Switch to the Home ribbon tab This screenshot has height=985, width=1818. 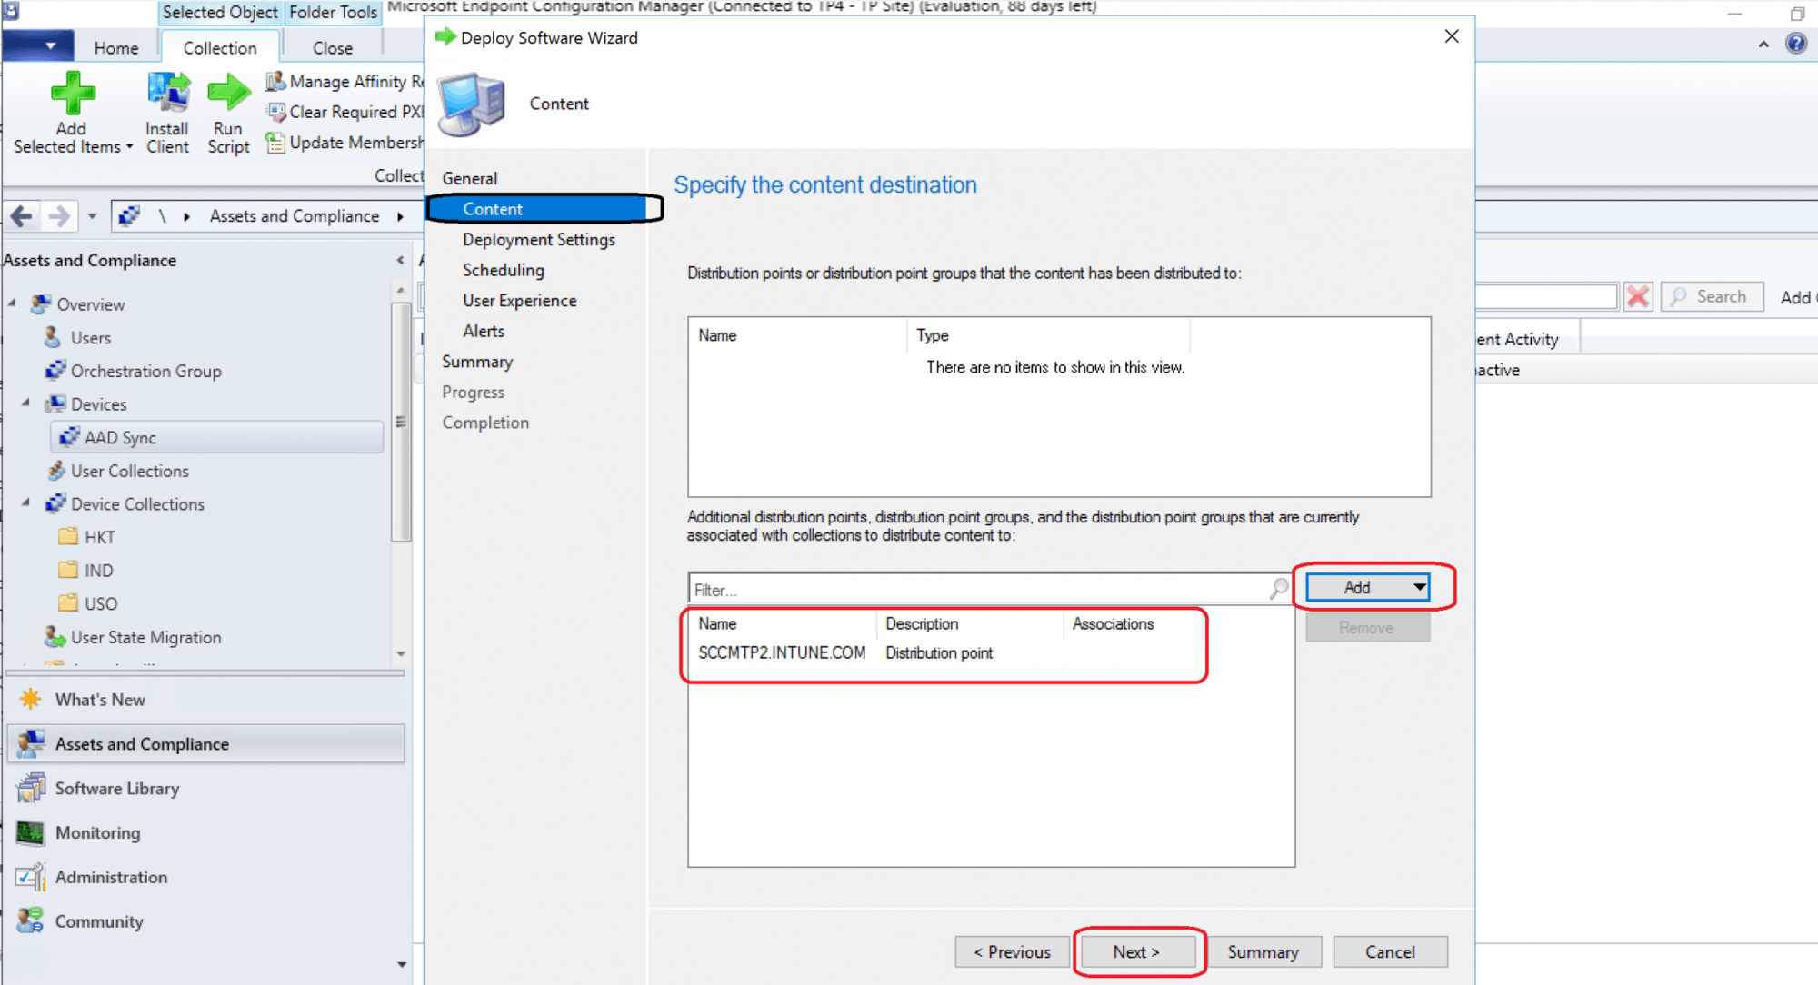116,47
